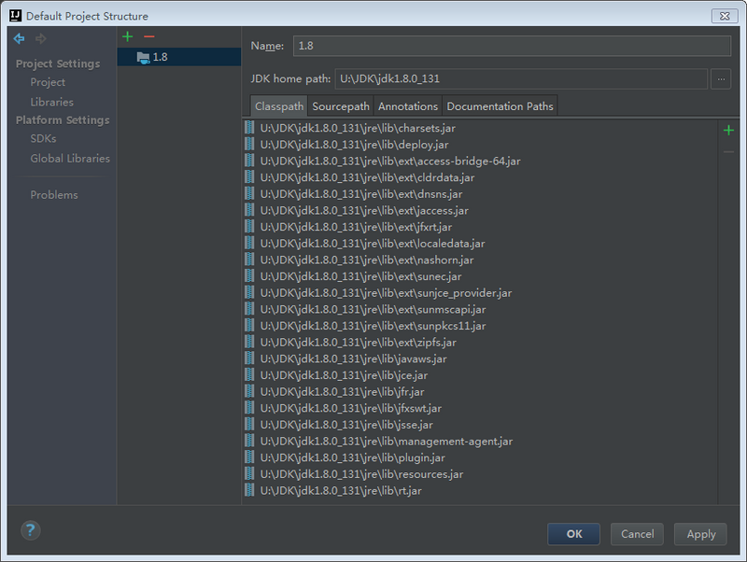The width and height of the screenshot is (747, 562).
Task: Switch to the Sourcepath tab
Action: click(341, 106)
